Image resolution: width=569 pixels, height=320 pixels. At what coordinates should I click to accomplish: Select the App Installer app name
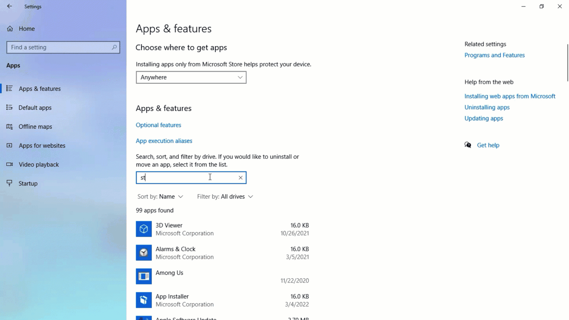172,296
